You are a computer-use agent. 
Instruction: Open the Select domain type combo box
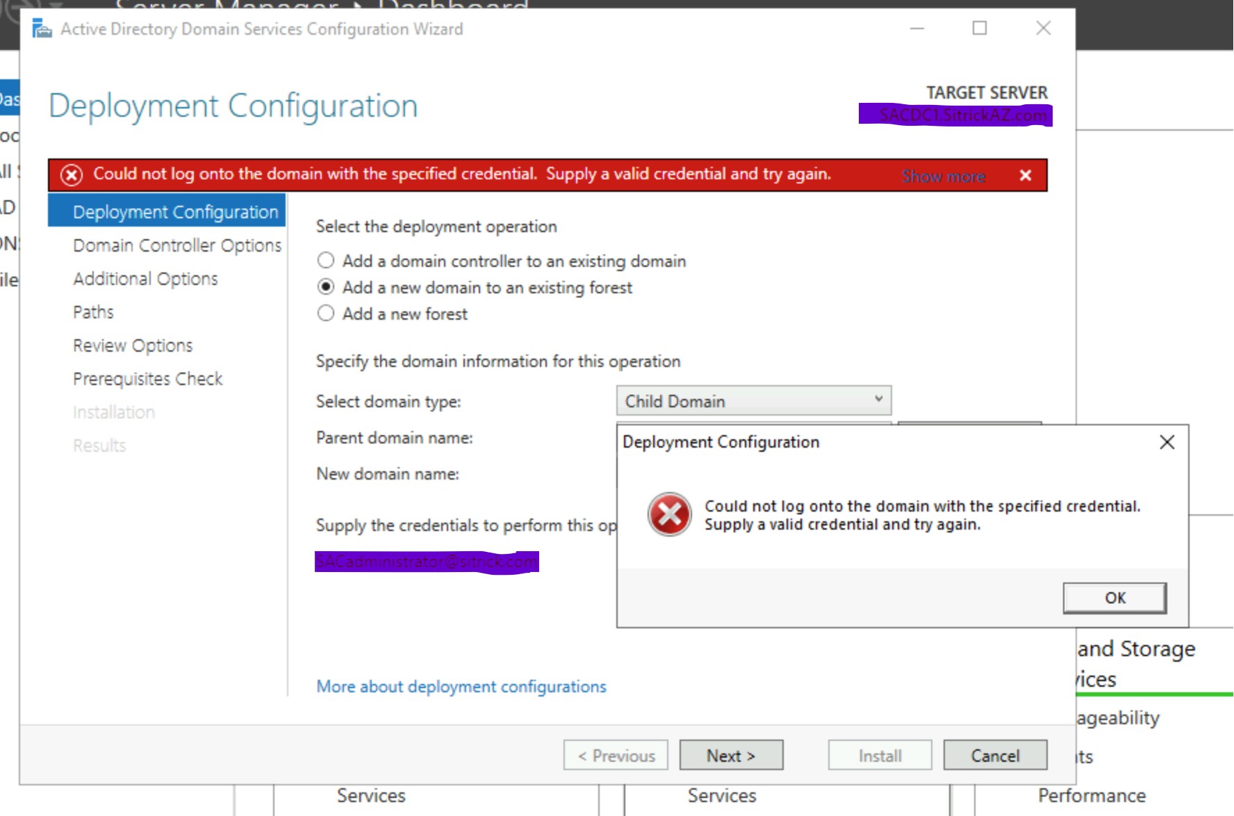coord(754,400)
